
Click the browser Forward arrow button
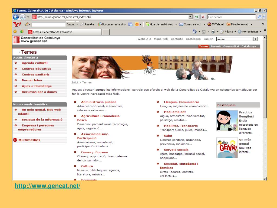[x=23, y=17]
